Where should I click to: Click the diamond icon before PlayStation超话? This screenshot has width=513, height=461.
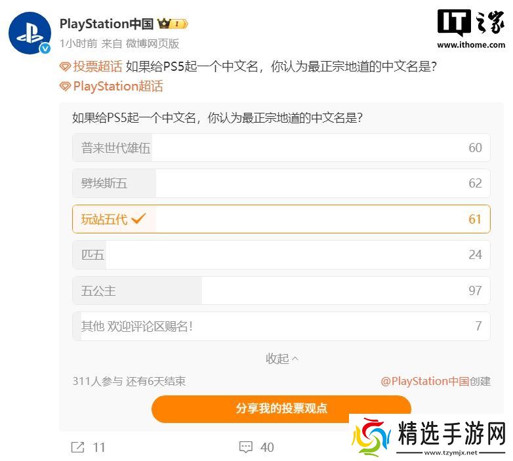pyautogui.click(x=65, y=87)
